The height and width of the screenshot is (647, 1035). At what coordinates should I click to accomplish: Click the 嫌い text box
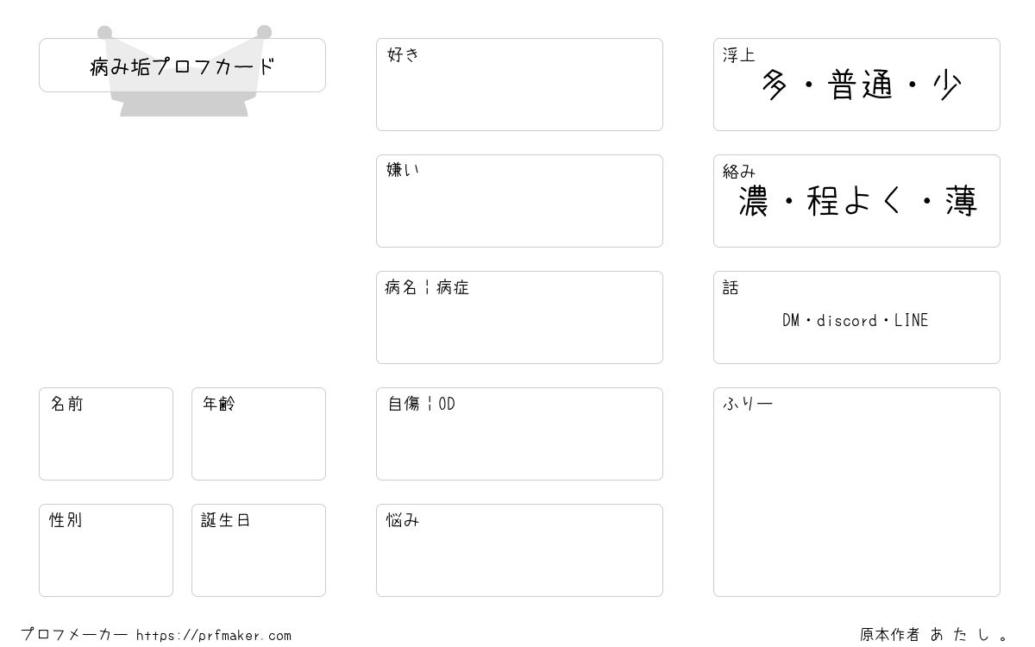coord(519,201)
